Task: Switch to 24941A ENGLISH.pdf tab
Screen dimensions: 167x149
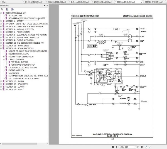Action: point(154,2)
